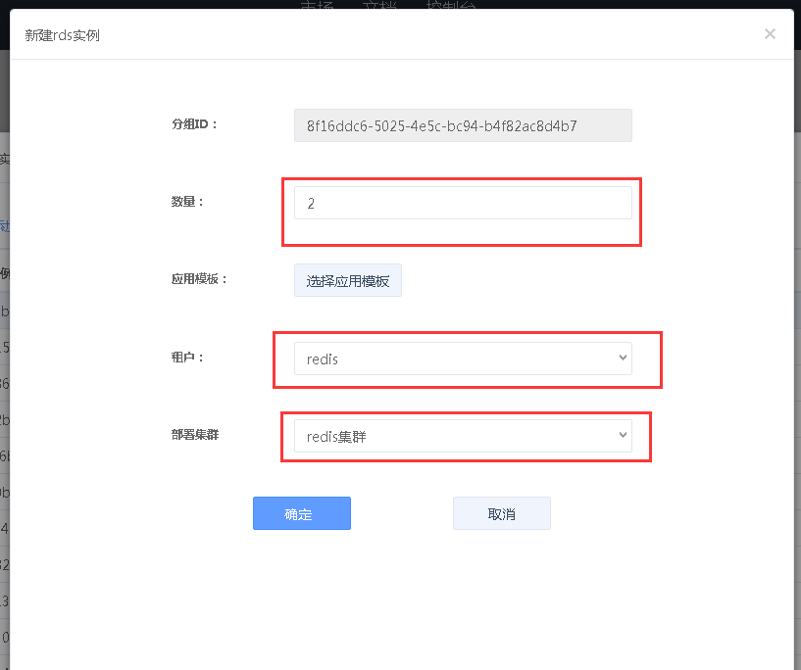Open 支持 in the dimmed top navigation
Image resolution: width=801 pixels, height=670 pixels.
pyautogui.click(x=317, y=6)
